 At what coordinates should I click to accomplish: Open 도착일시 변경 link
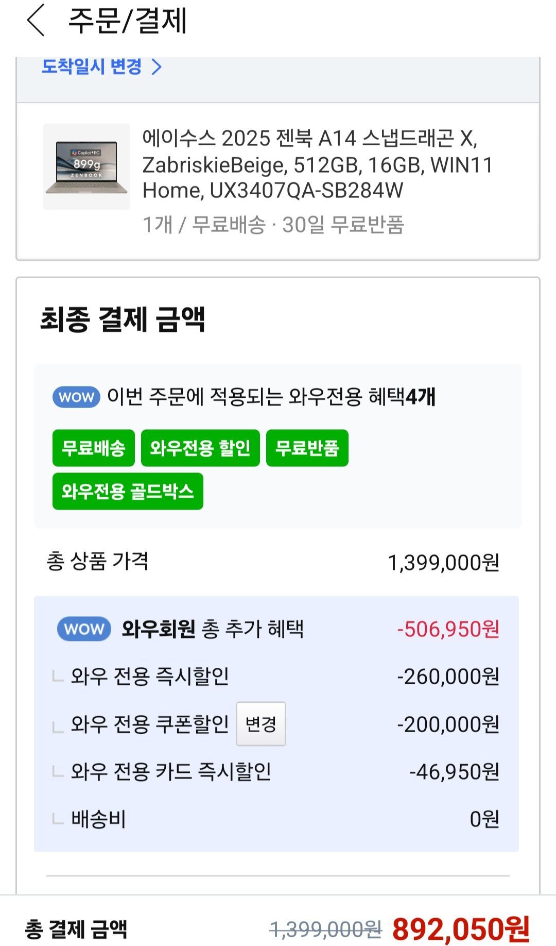tap(92, 66)
